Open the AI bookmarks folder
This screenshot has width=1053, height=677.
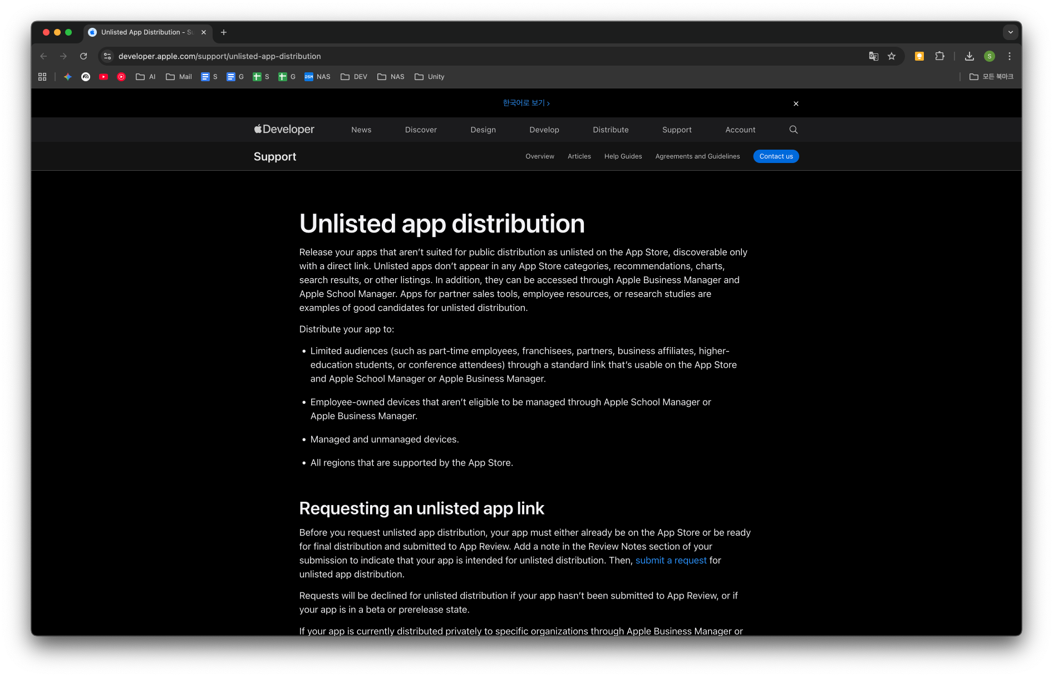pyautogui.click(x=146, y=77)
